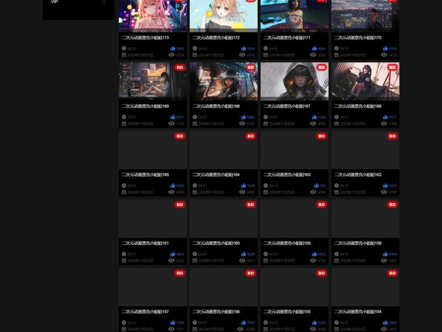This screenshot has height=332, width=442.
Task: Open the blank thumbnail of video 156
Action: [224, 287]
